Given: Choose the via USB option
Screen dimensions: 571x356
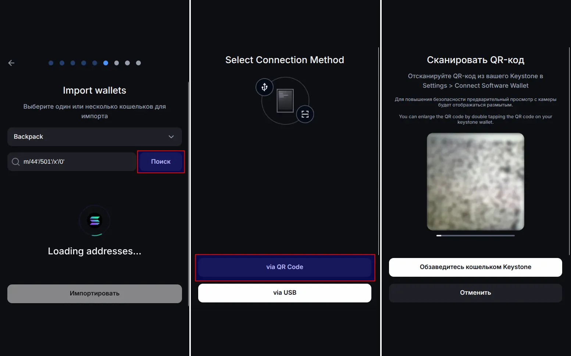Looking at the screenshot, I should (x=285, y=293).
